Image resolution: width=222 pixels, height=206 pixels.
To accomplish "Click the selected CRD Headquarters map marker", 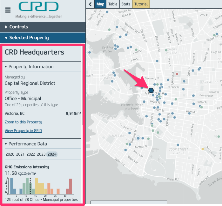I will point(151,90).
